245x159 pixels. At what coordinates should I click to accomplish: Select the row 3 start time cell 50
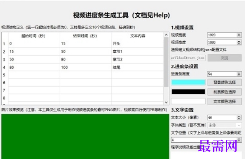34,60
